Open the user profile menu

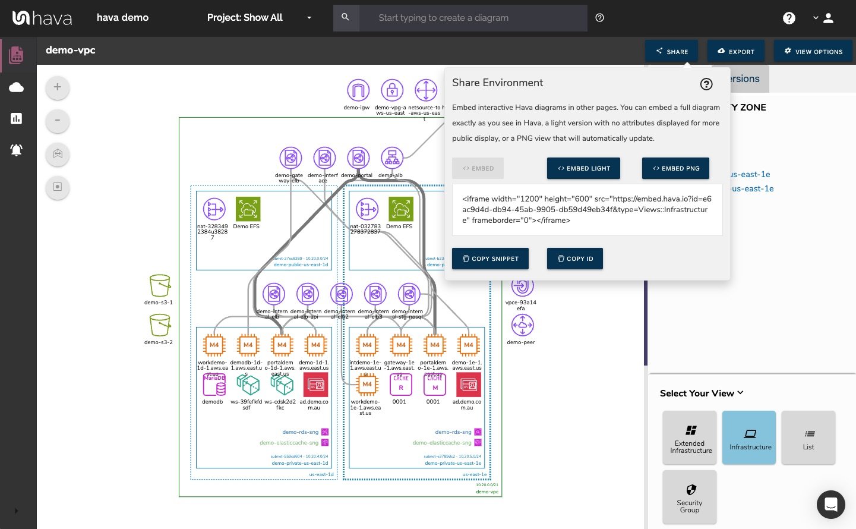click(828, 18)
